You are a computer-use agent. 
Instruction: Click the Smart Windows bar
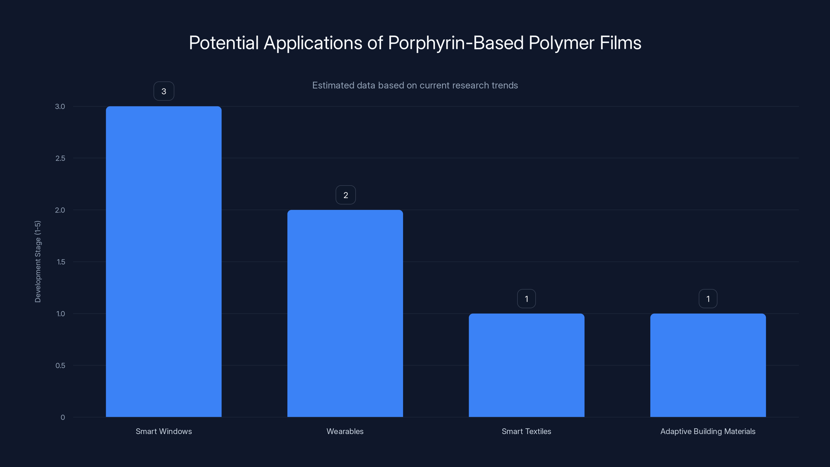pyautogui.click(x=164, y=261)
